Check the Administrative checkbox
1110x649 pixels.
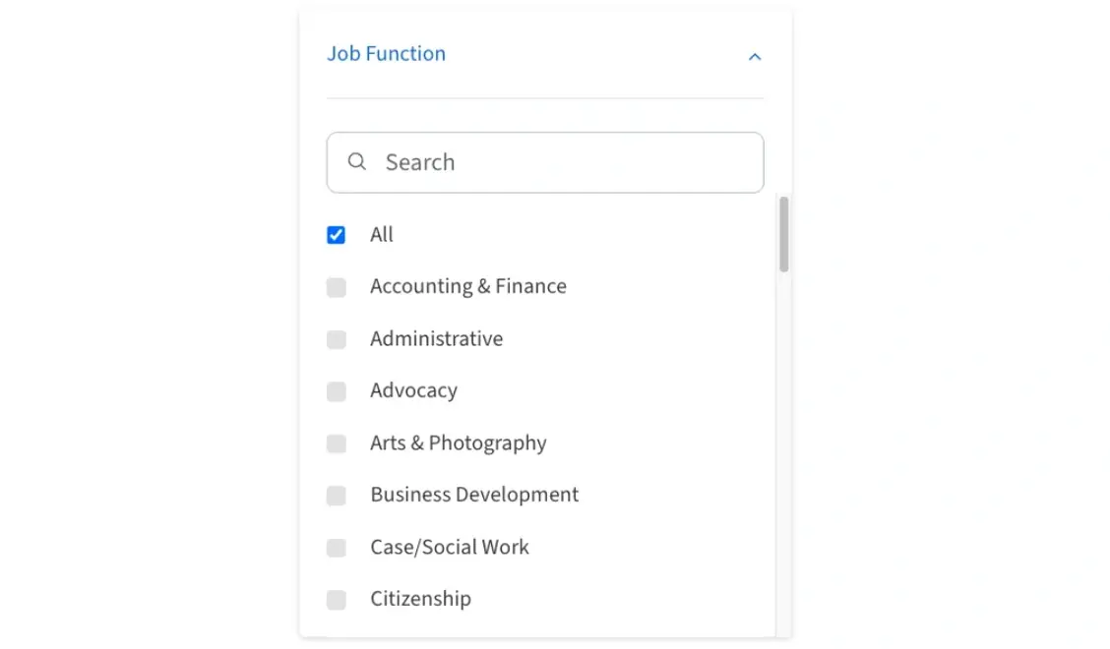337,339
